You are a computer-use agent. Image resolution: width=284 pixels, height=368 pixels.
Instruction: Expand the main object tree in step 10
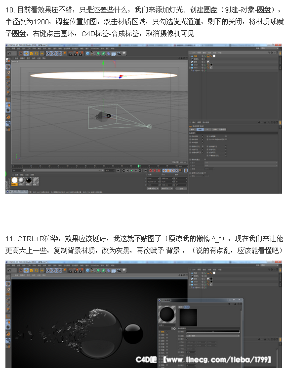click(x=190, y=67)
